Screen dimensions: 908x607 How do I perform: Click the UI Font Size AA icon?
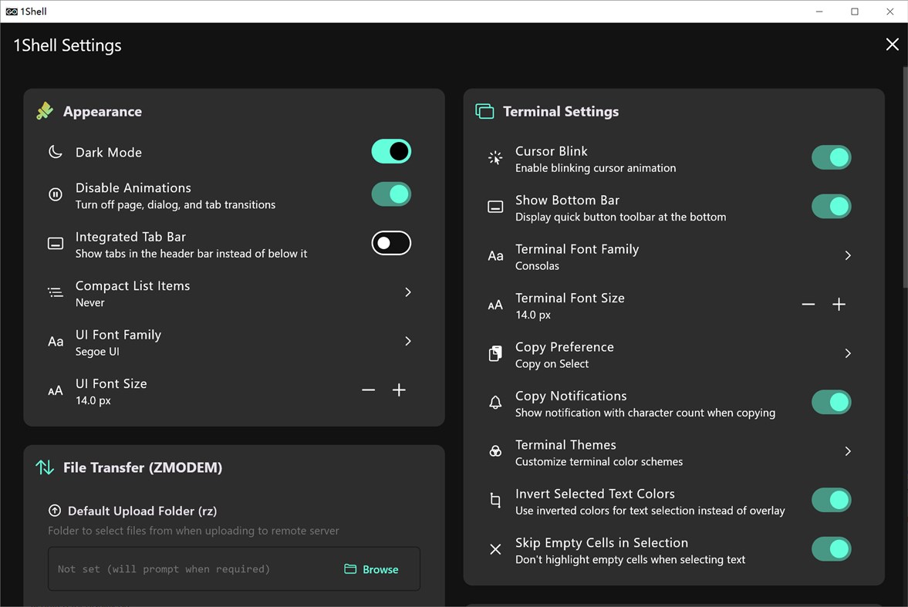55,391
